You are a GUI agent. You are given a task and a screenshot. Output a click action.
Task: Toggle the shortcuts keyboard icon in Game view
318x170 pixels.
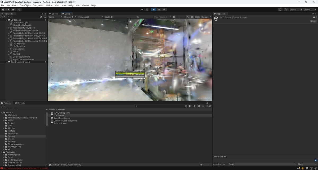tap(192, 17)
